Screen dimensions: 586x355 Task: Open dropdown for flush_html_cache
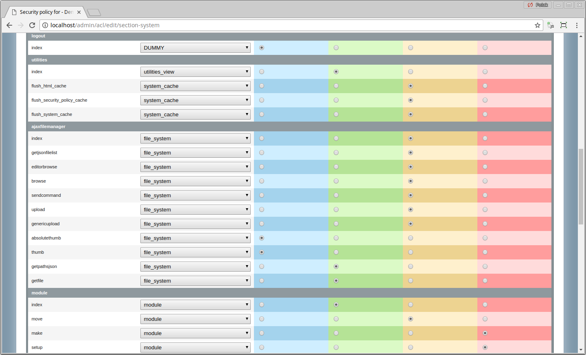(x=195, y=86)
